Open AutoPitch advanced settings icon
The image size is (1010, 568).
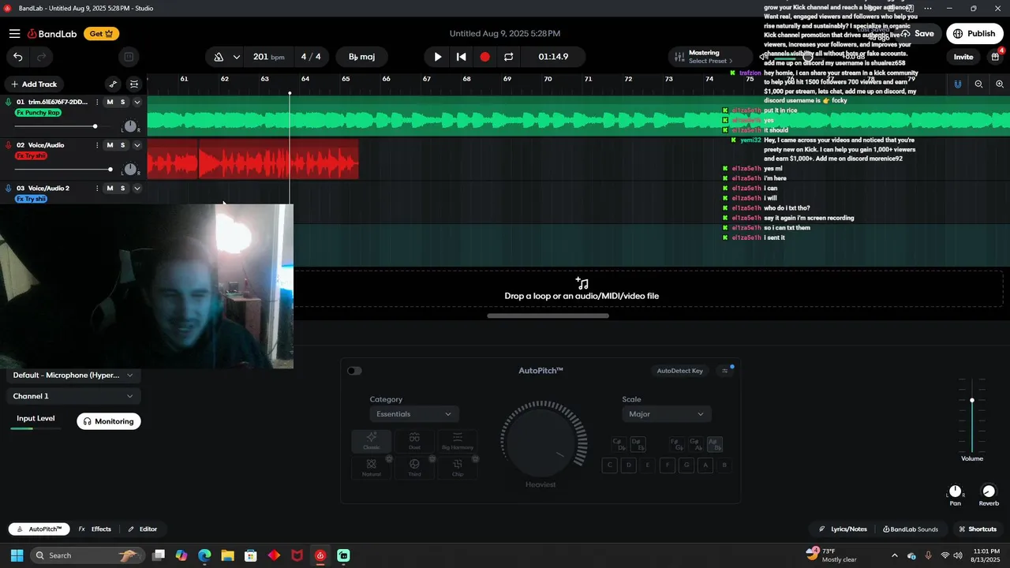725,371
